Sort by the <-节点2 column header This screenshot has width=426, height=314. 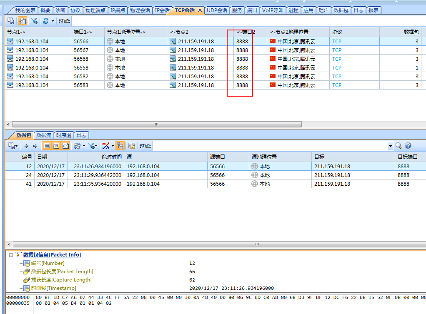point(200,32)
